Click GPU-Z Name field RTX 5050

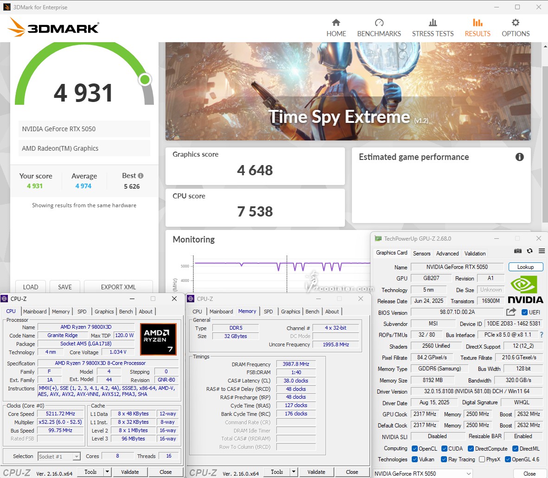click(457, 267)
